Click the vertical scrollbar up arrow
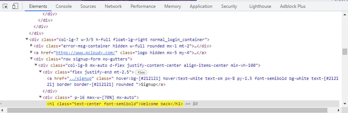348x113 pixels. pos(345,14)
